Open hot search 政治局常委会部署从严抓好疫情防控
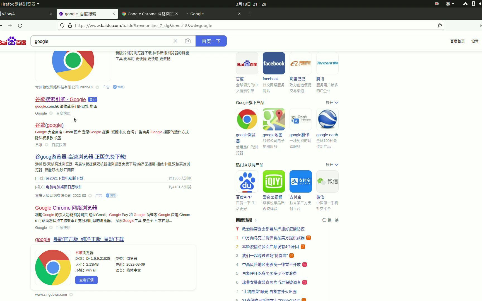 coord(273,229)
